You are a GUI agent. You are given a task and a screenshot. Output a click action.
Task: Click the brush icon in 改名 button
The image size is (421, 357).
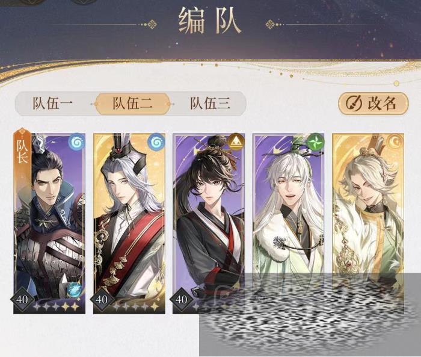pos(353,104)
